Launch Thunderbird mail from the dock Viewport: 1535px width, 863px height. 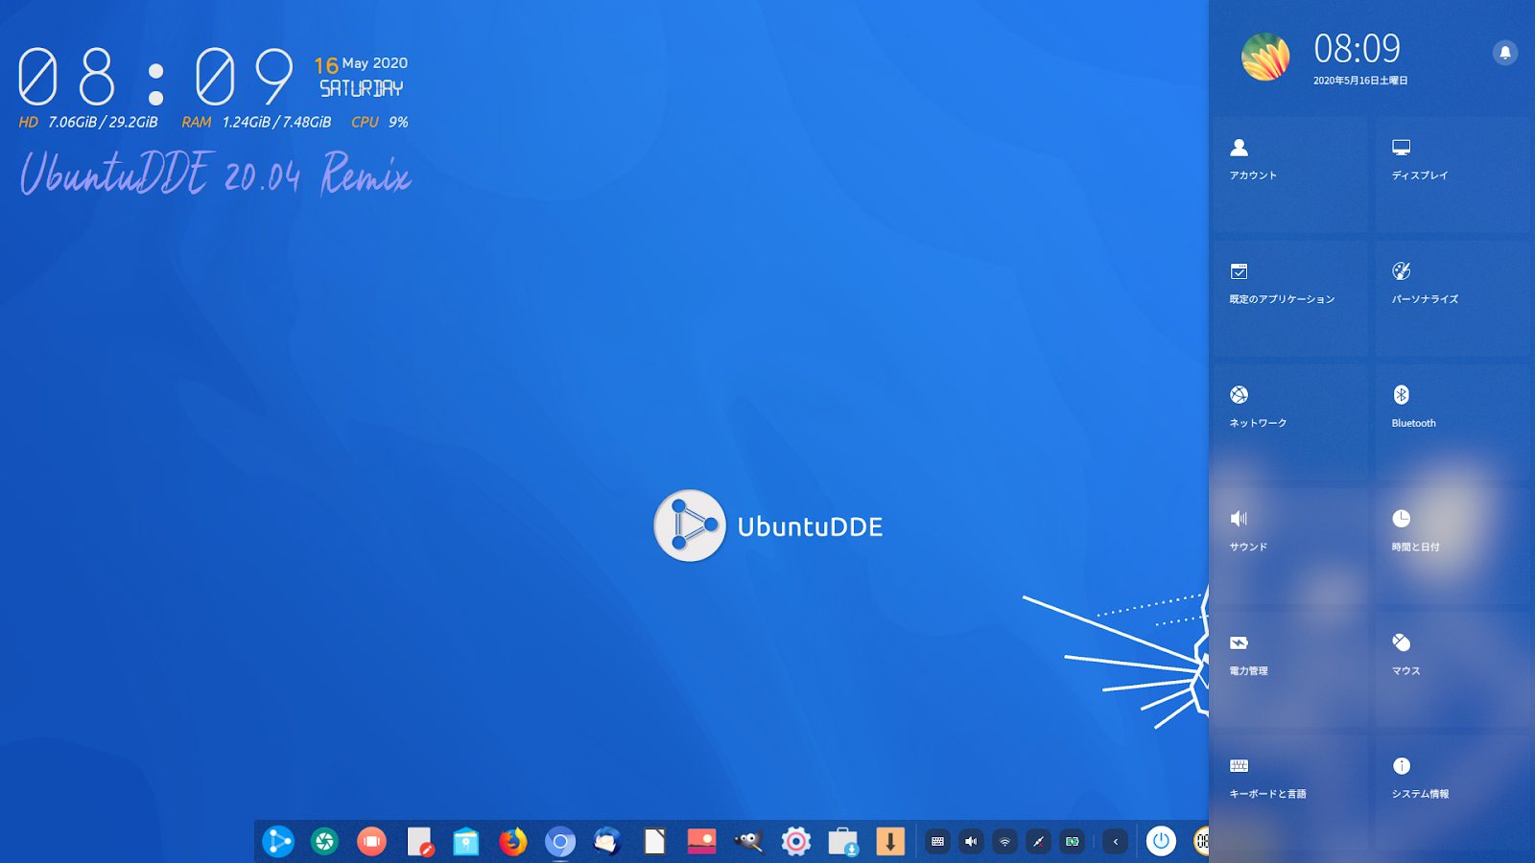[607, 842]
